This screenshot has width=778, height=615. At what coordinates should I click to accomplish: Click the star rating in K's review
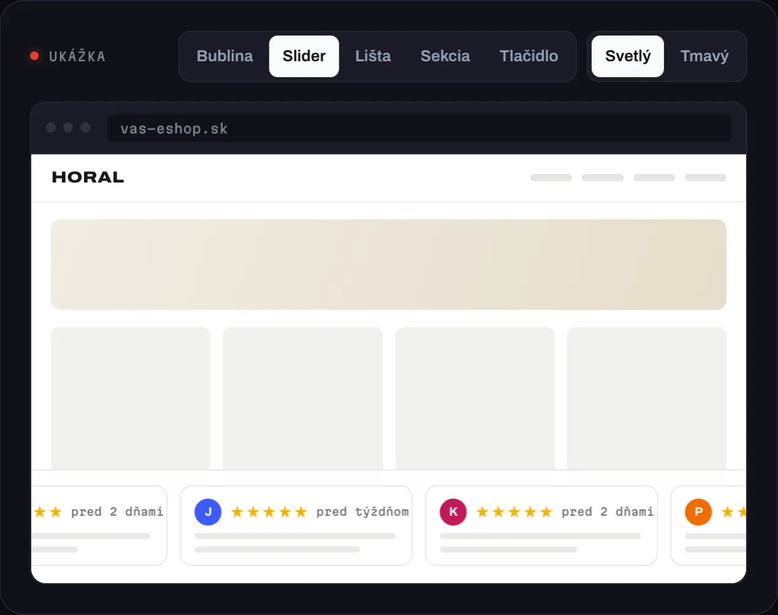point(514,512)
